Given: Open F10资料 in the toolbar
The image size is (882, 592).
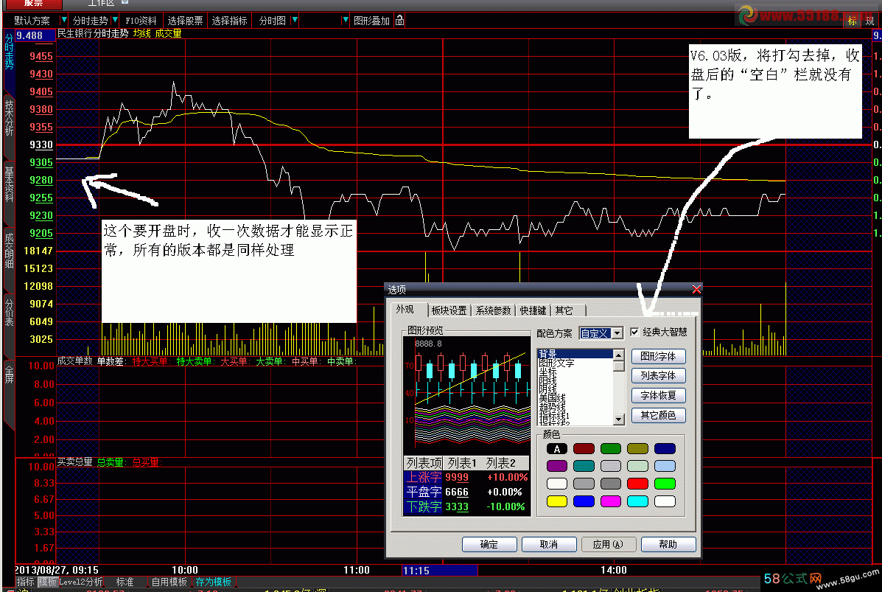Looking at the screenshot, I should point(141,21).
